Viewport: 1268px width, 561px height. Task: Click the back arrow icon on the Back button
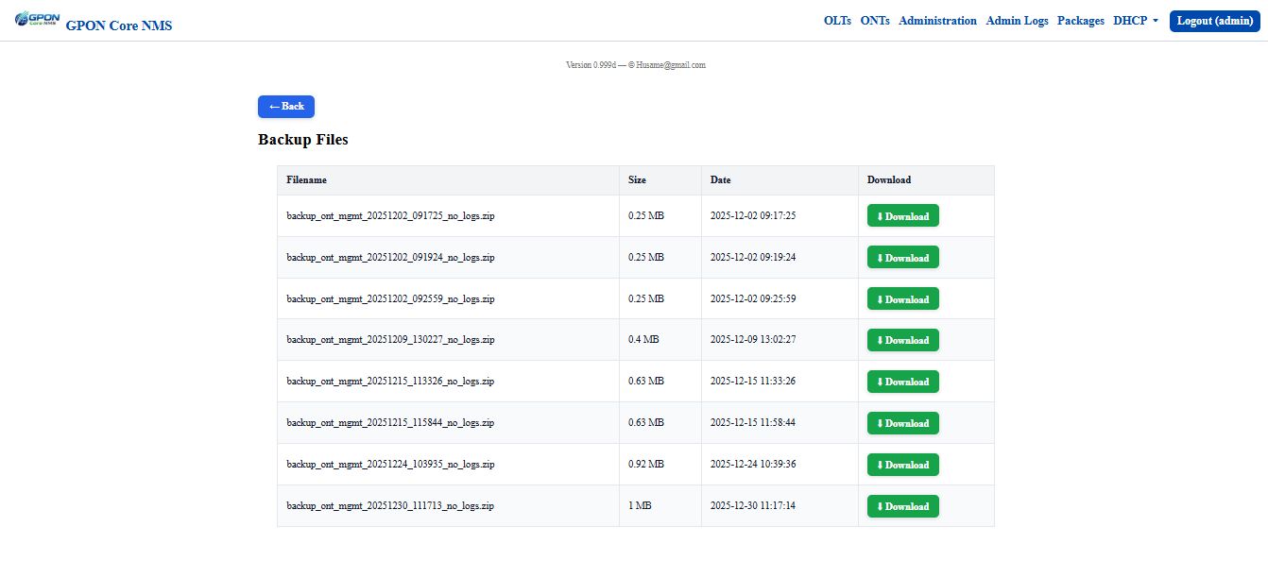(x=276, y=107)
